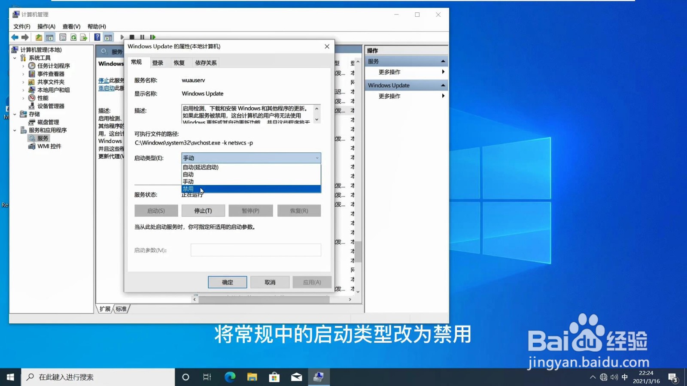687x386 pixels.
Task: Choose 禁用 (Disabled) from startup list
Action: point(251,189)
